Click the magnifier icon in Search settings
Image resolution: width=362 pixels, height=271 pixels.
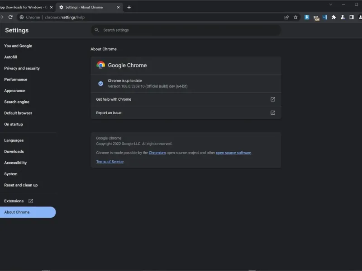coord(97,30)
